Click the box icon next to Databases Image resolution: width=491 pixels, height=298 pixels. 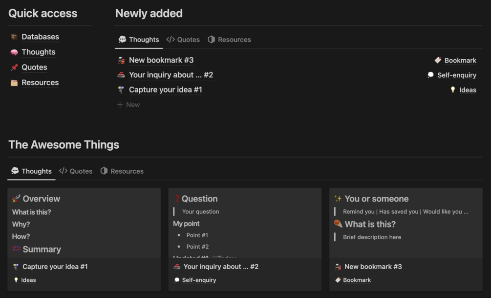pos(14,37)
